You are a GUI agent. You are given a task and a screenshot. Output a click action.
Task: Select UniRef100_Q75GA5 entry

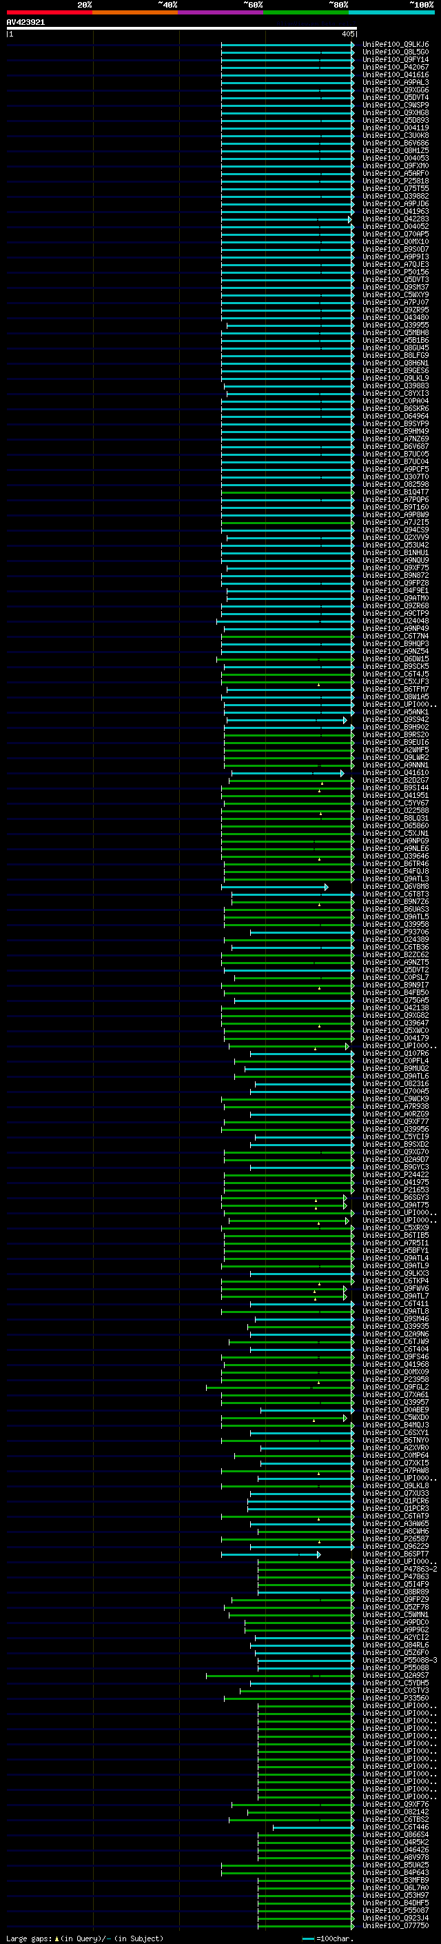(396, 1001)
